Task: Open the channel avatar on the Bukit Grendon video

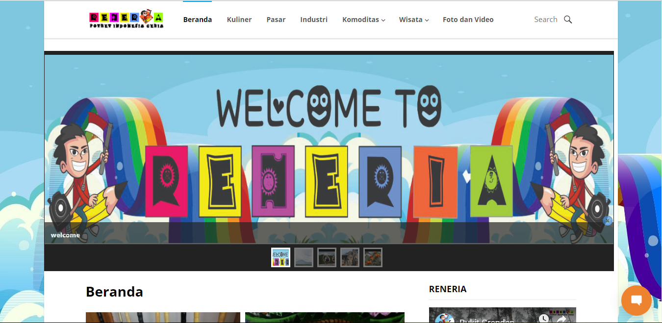Action: [x=444, y=319]
